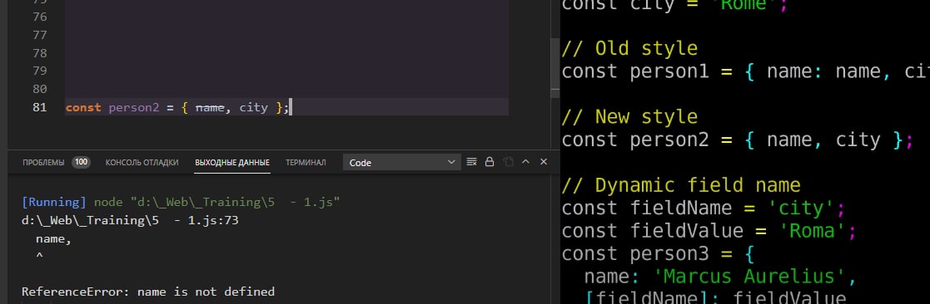The height and width of the screenshot is (304, 930).
Task: Toggle output scroll lock icon
Action: click(490, 161)
